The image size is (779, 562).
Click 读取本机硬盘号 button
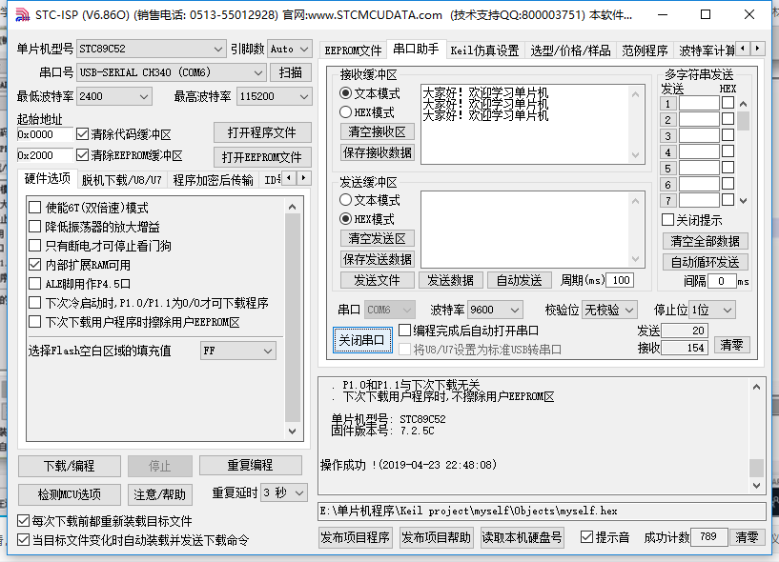(x=522, y=537)
